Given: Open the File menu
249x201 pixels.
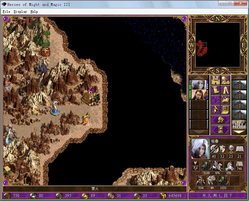Looking at the screenshot, I should tap(7, 11).
